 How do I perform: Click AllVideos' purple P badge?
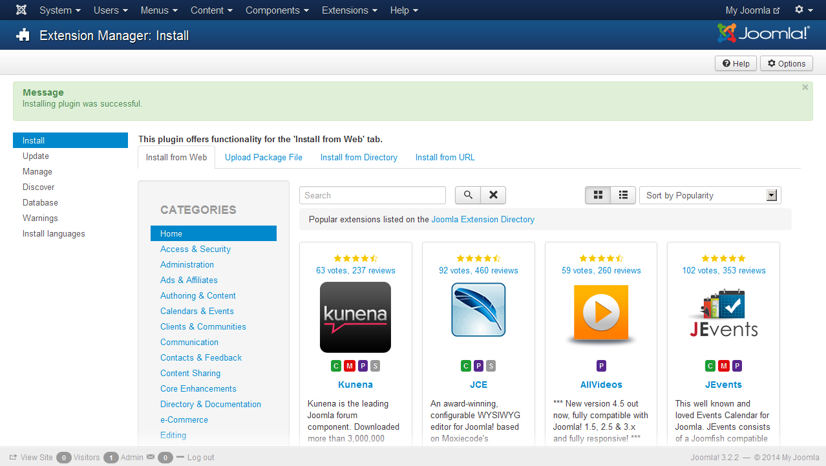point(601,366)
